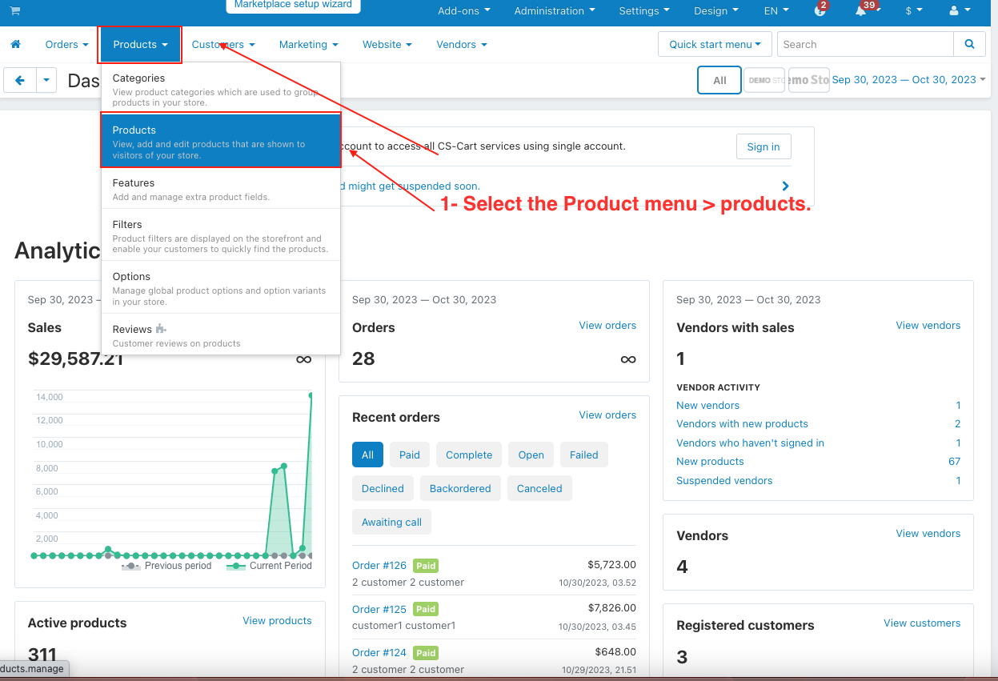The height and width of the screenshot is (681, 998).
Task: Open the Orders menu
Action: point(66,45)
